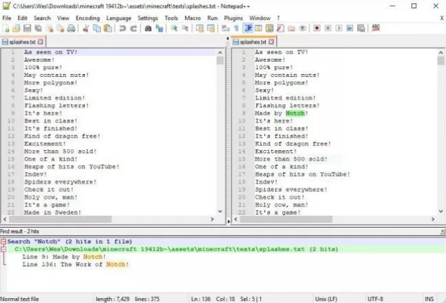446x303 pixels.
Task: Go to result Line 136: The Work of Notch!
Action: pos(75,265)
